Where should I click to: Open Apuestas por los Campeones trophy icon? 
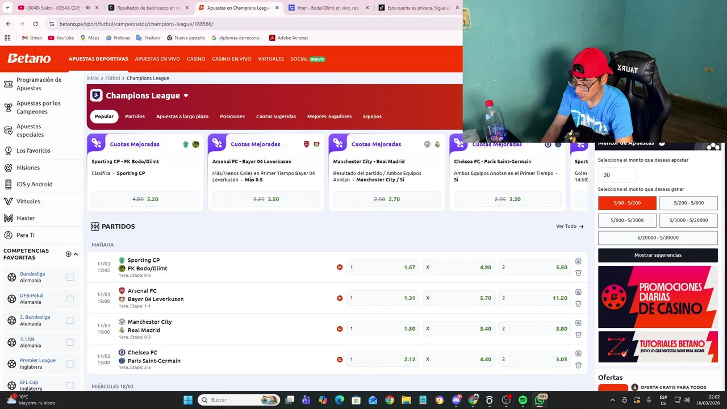click(8, 107)
